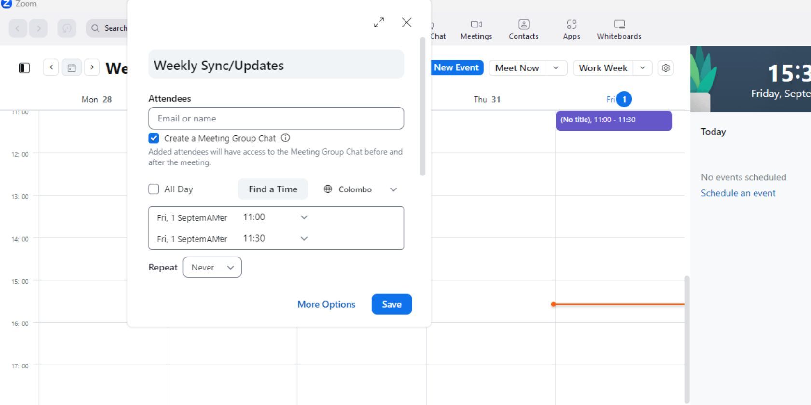Expand the Work Week view dropdown
The image size is (811, 405).
643,68
